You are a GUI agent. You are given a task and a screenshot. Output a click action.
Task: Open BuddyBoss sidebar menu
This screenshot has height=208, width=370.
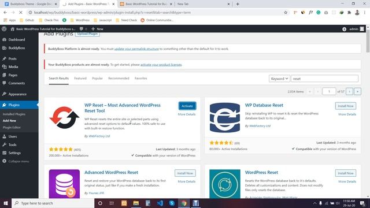(x=17, y=48)
